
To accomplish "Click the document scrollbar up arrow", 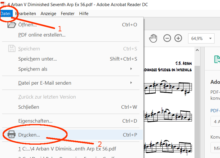I will pyautogui.click(x=197, y=50).
